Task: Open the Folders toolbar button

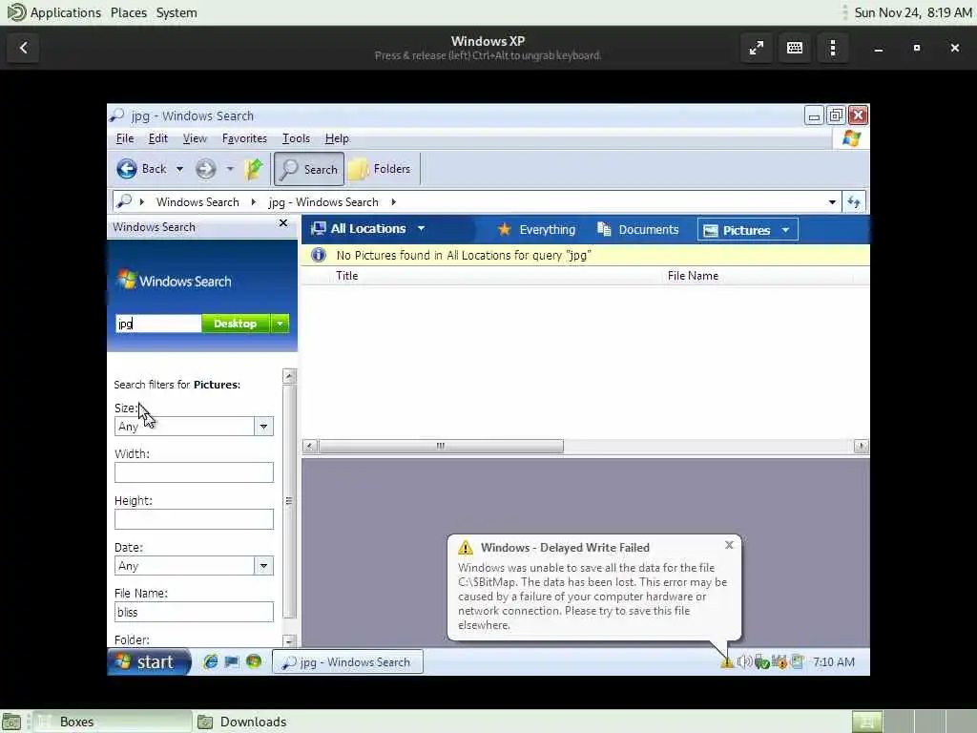Action: coord(380,169)
